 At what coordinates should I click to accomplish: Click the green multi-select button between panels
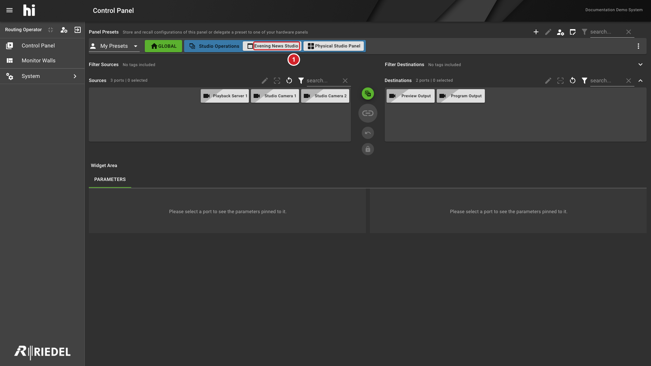coord(368,94)
